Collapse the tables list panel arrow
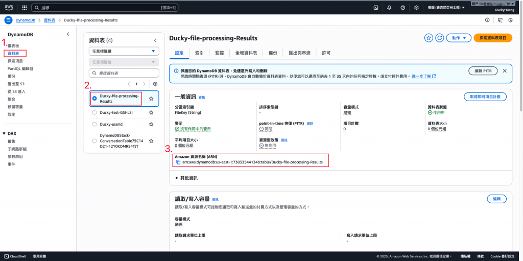 [155, 40]
